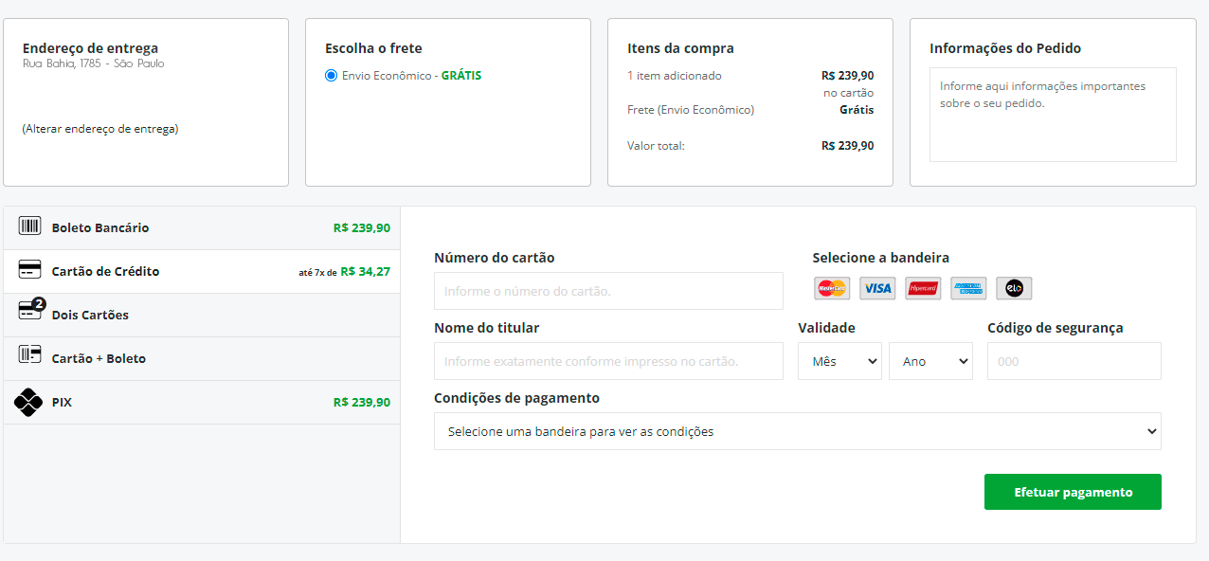Image resolution: width=1209 pixels, height=561 pixels.
Task: Click the Cartão + Boleto icon
Action: click(x=29, y=355)
